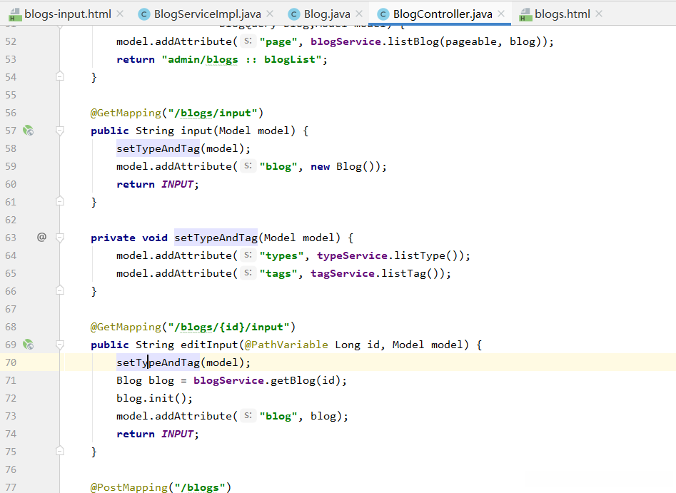Screen dimensions: 676x493
Task: Collapse fold end marker at line 75
Action: pos(60,451)
